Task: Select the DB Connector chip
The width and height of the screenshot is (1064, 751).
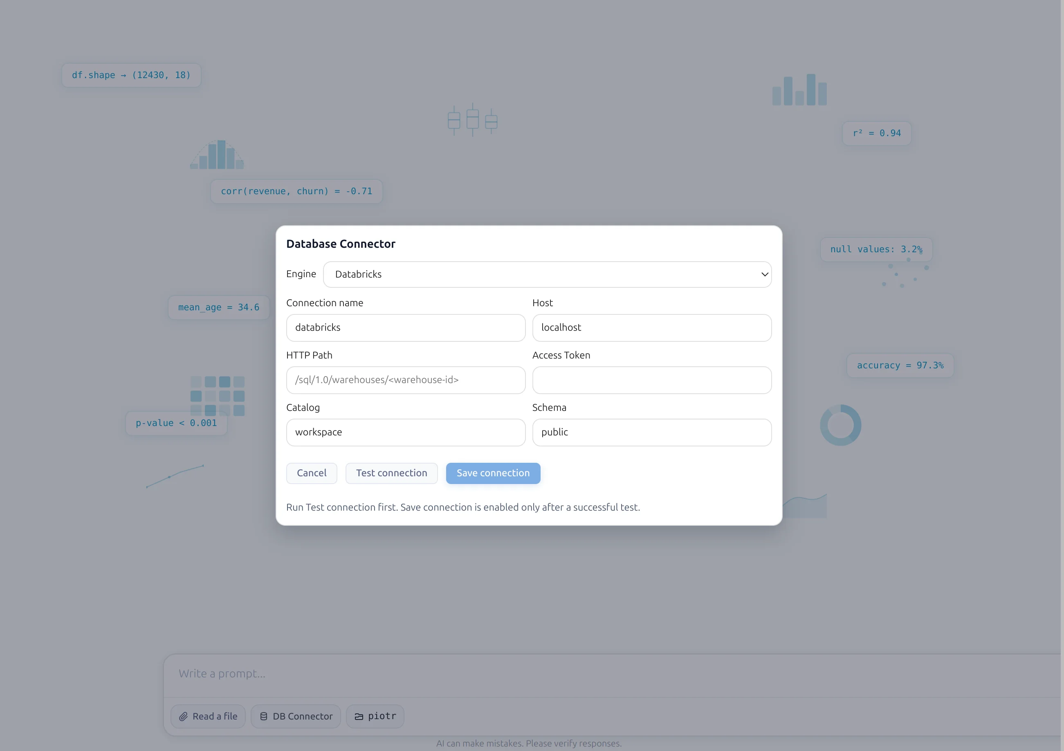Action: (296, 716)
